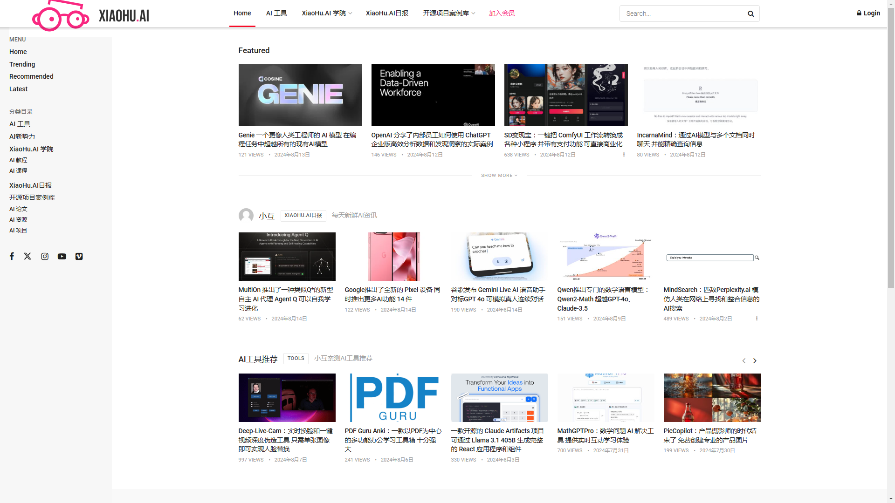Read the Genie AI 模型 article title
Viewport: 895px width, 503px height.
tap(297, 140)
